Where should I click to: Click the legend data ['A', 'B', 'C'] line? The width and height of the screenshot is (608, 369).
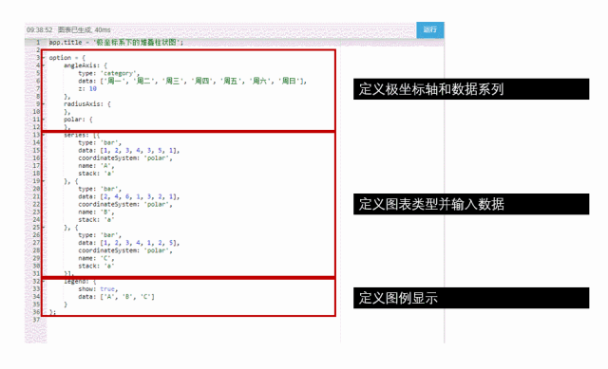[116, 297]
